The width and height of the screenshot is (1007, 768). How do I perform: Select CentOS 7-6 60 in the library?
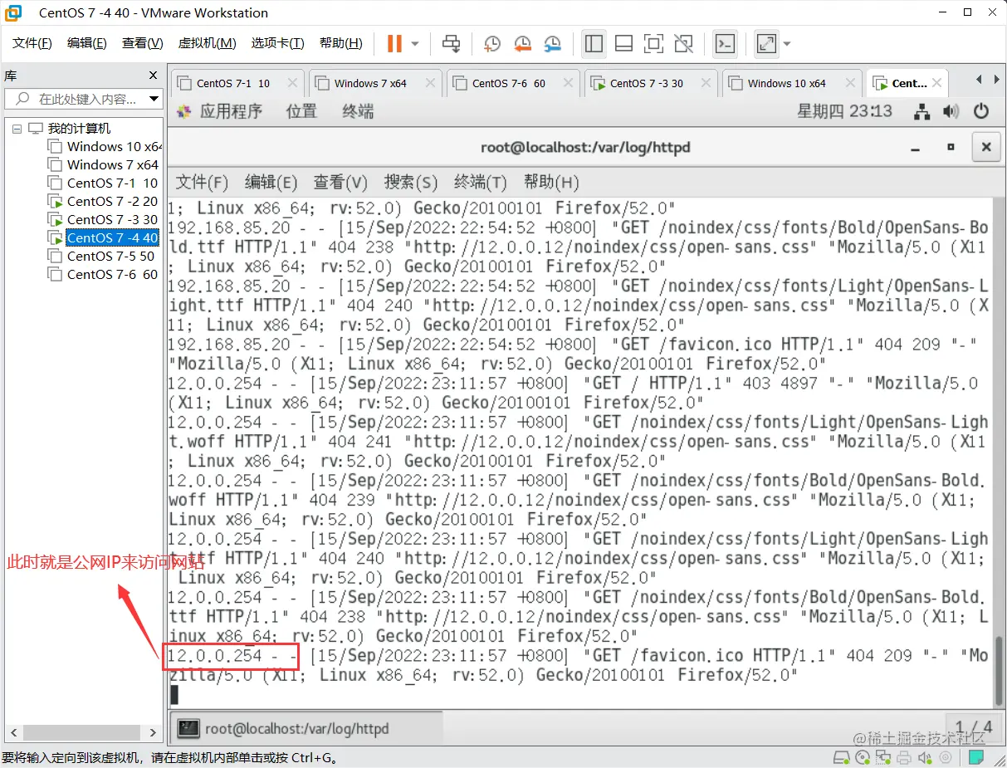point(104,274)
